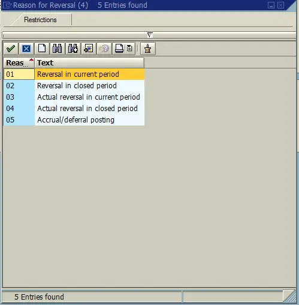Cancel dialog using blue X icon

click(26, 49)
